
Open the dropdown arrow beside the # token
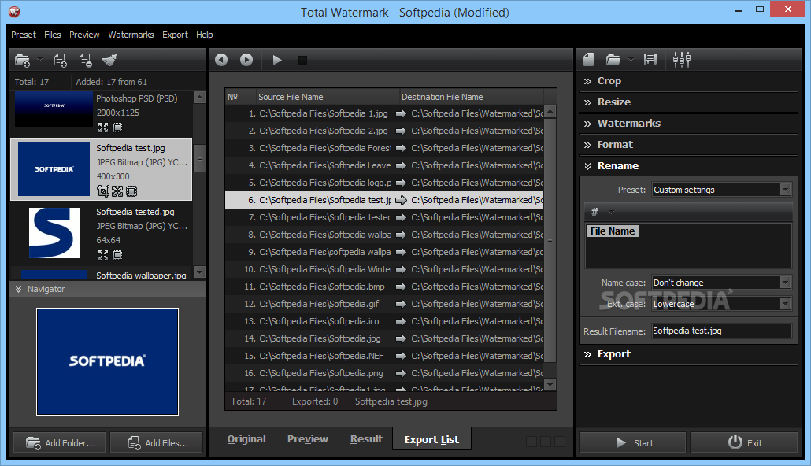[611, 212]
